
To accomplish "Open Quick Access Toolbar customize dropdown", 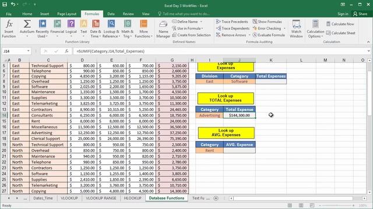I will click(x=35, y=4).
